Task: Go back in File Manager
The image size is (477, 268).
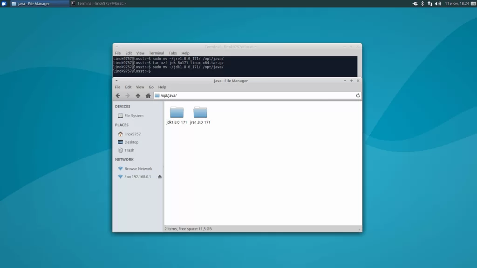Action: pyautogui.click(x=118, y=95)
